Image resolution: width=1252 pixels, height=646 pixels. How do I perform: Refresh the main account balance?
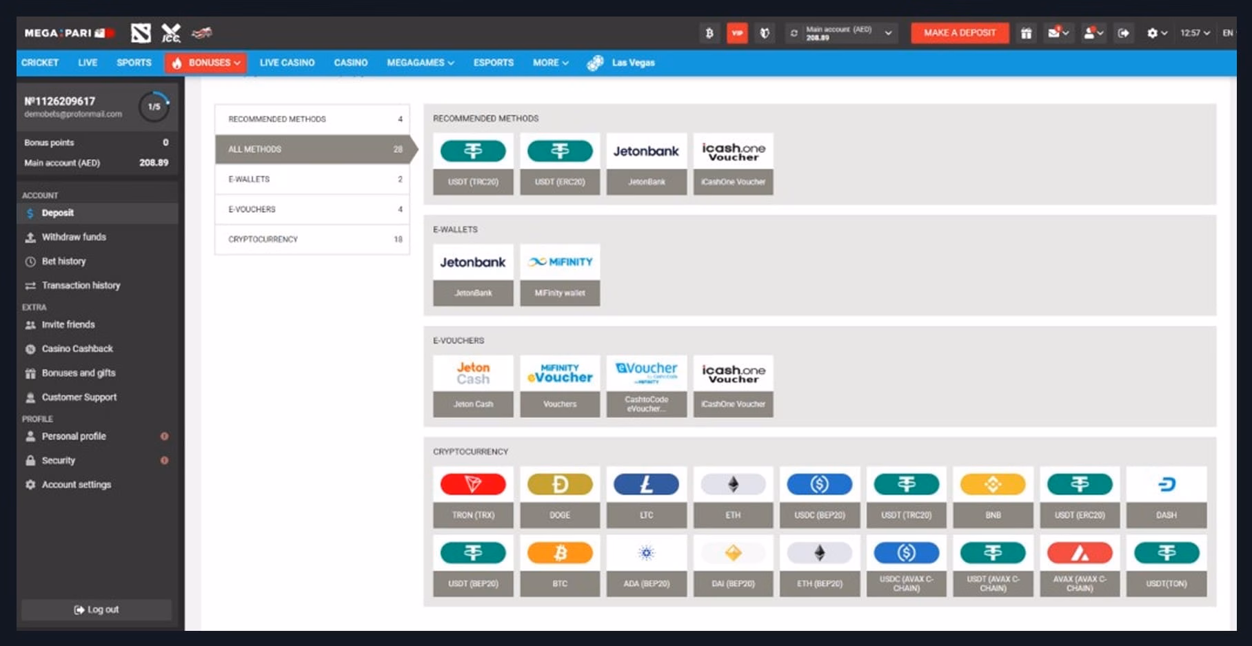point(794,33)
